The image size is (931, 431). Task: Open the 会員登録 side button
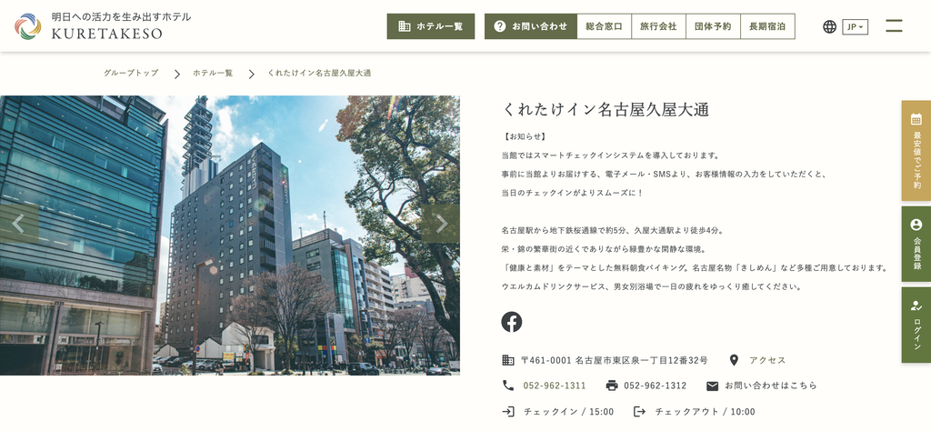tap(916, 244)
